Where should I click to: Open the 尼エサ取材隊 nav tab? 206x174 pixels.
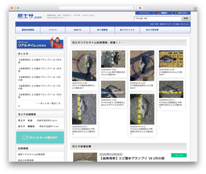pyautogui.click(x=152, y=30)
